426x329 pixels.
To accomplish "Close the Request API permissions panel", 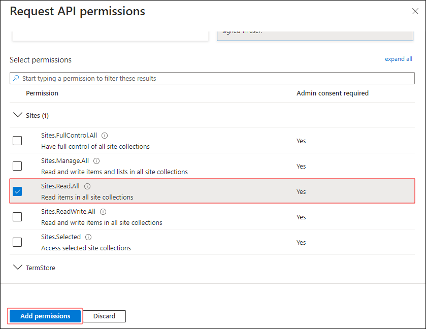I will 415,11.
